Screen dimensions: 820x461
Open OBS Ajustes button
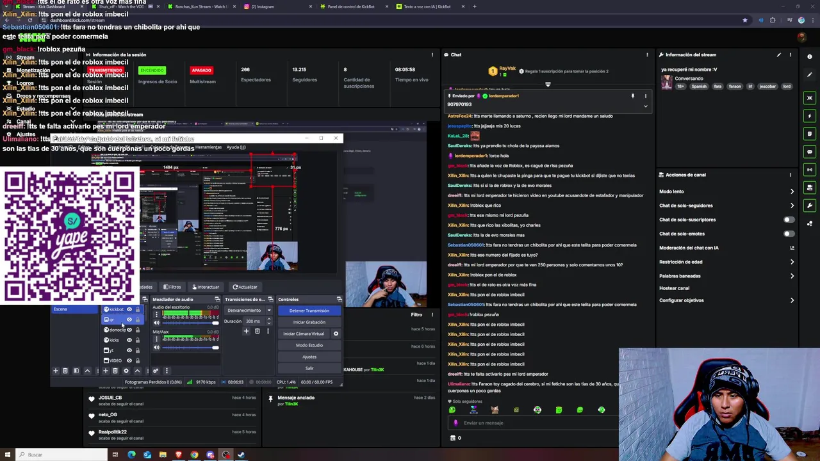[x=309, y=357]
